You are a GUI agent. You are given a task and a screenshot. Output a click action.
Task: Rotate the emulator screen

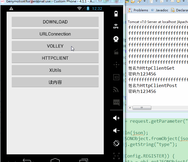[x=116, y=143]
